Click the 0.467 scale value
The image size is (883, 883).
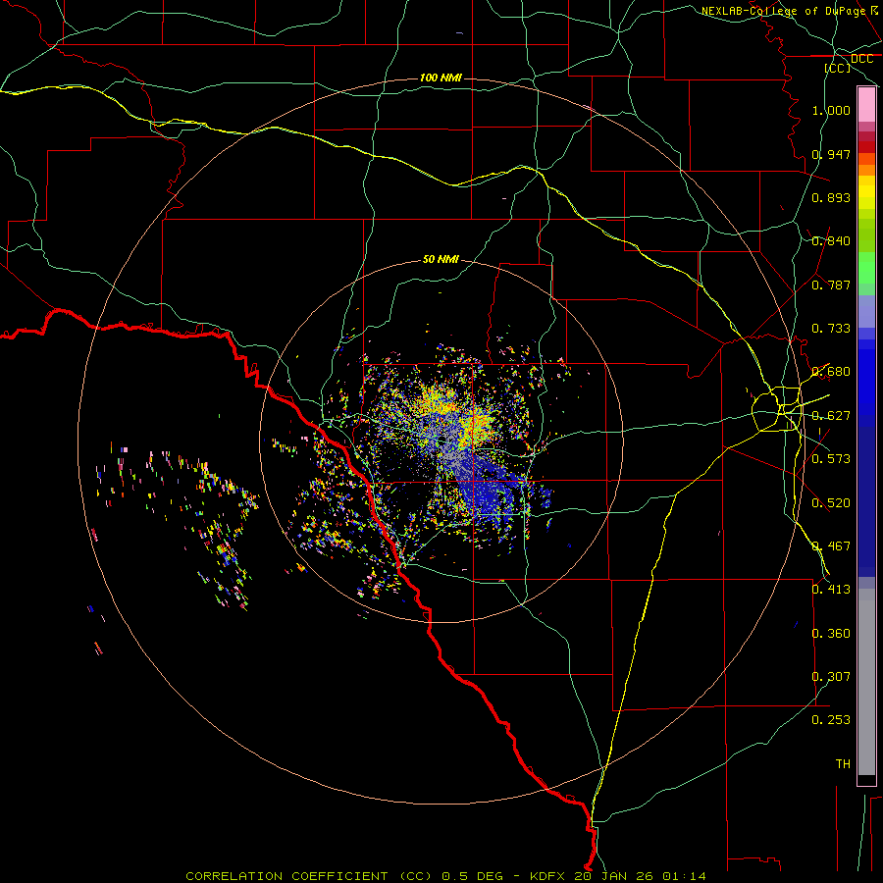point(831,546)
